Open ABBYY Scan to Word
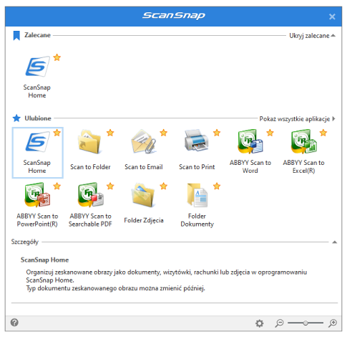Image resolution: width=347 pixels, height=337 pixels. click(250, 141)
